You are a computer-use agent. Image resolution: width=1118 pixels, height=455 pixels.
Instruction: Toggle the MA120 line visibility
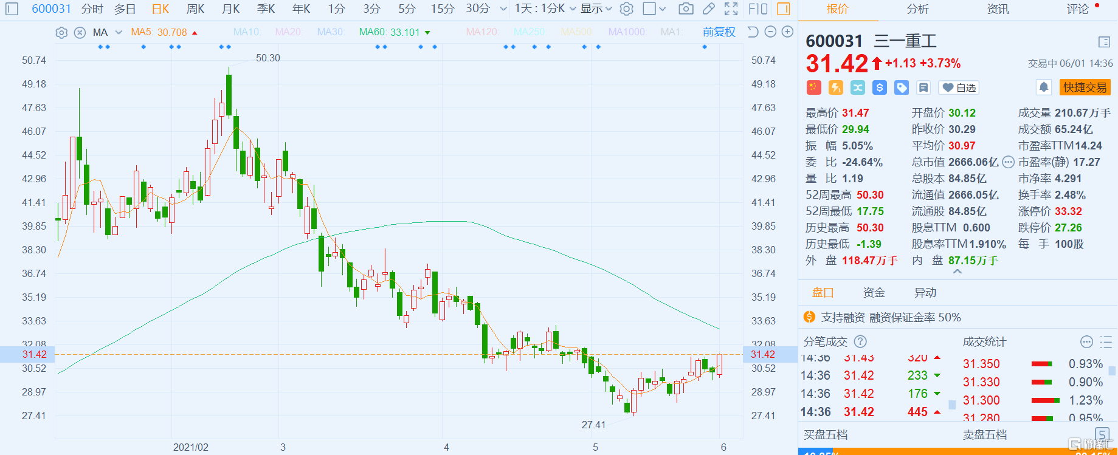point(482,32)
